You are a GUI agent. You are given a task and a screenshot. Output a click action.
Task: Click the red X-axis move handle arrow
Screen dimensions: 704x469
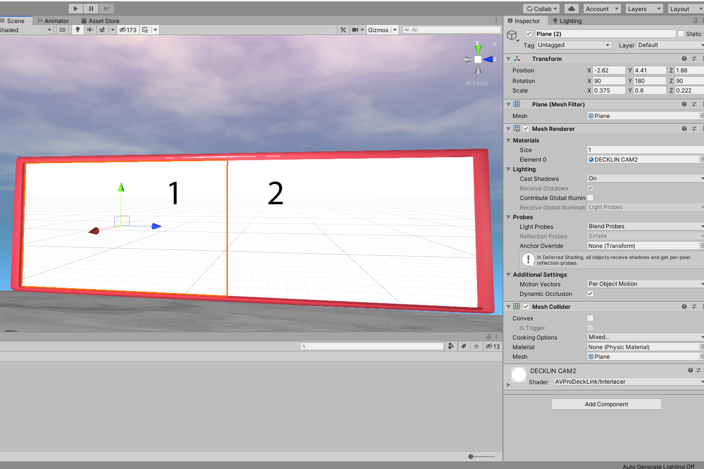[x=94, y=231]
